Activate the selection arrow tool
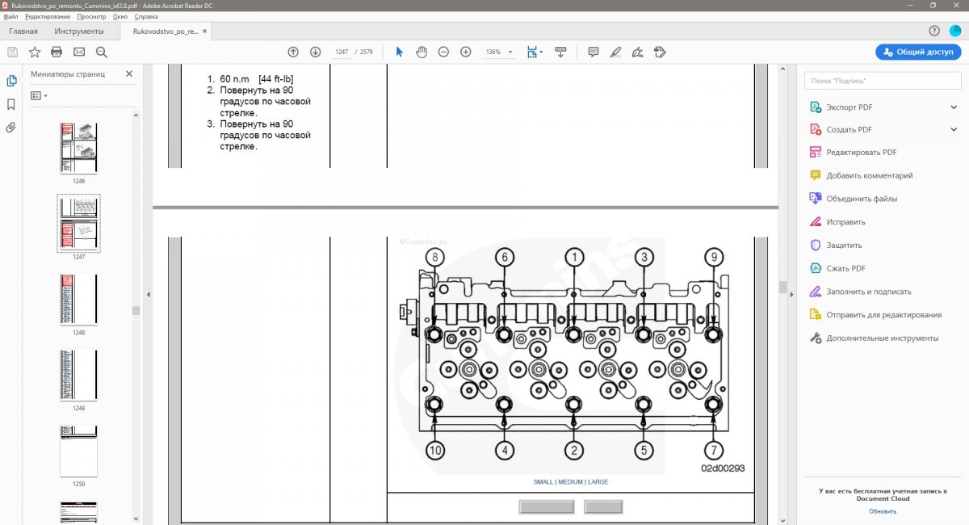This screenshot has width=969, height=525. pyautogui.click(x=399, y=52)
